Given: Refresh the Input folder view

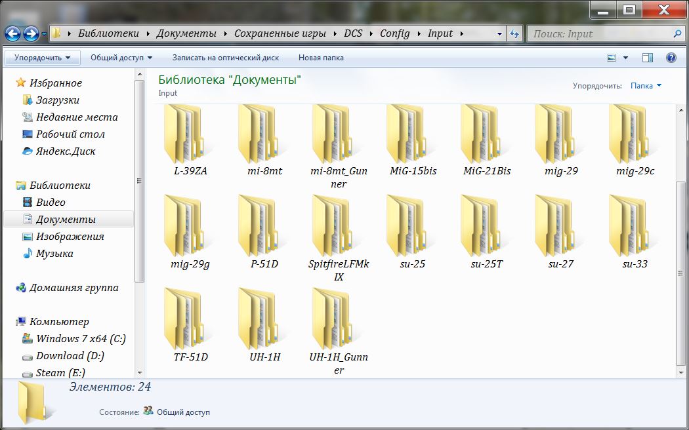Looking at the screenshot, I should [x=514, y=33].
